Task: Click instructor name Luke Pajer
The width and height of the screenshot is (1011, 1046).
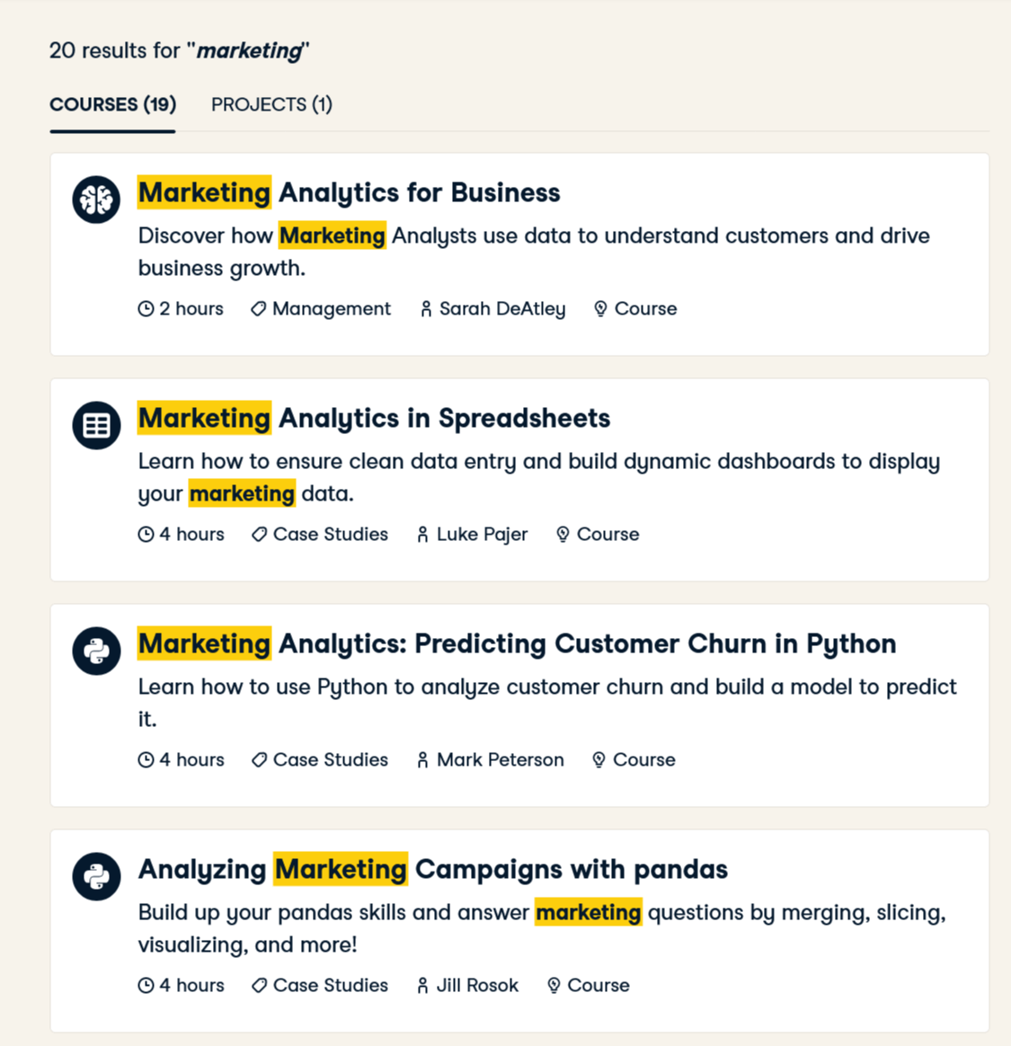Action: [482, 534]
